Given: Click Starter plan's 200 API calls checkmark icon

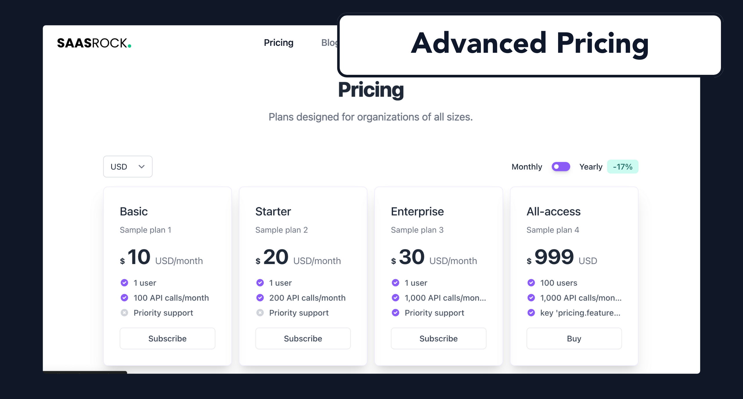Looking at the screenshot, I should 260,298.
